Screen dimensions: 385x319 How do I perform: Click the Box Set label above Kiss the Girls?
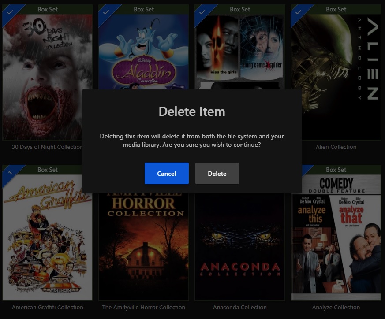240,9
